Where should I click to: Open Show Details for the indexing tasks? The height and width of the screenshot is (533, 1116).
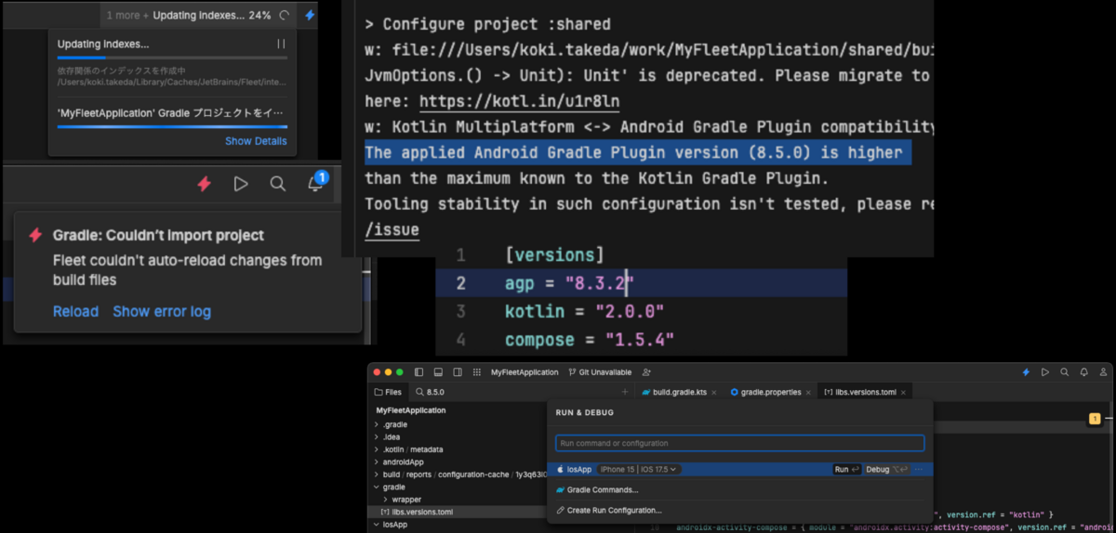click(x=256, y=141)
